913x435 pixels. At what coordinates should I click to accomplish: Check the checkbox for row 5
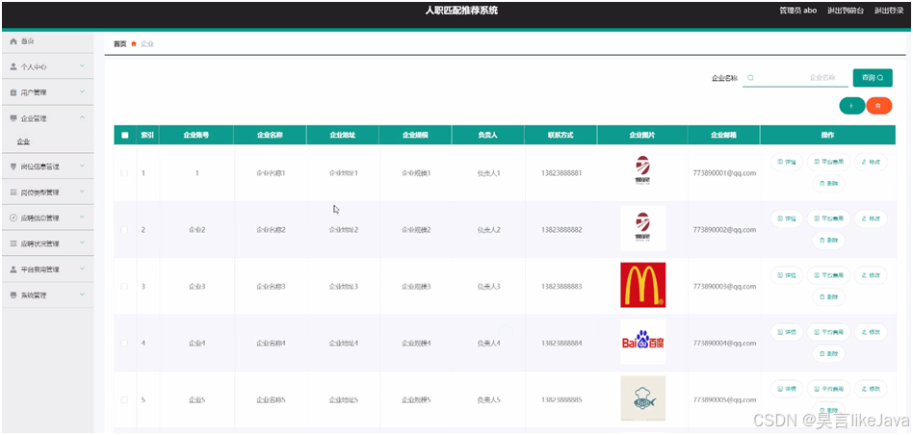pos(124,400)
